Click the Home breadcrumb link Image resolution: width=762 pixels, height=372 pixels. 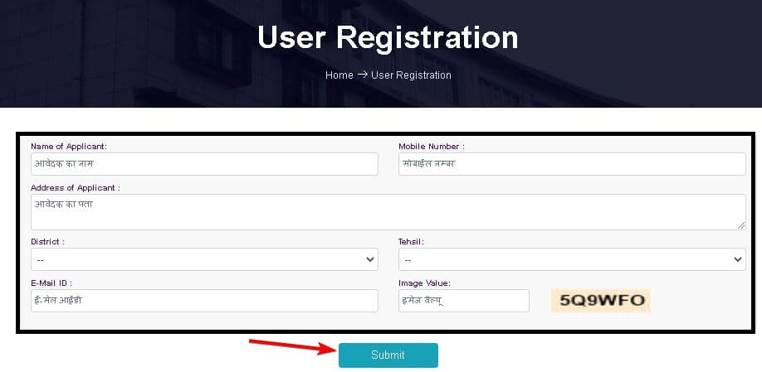[x=339, y=75]
